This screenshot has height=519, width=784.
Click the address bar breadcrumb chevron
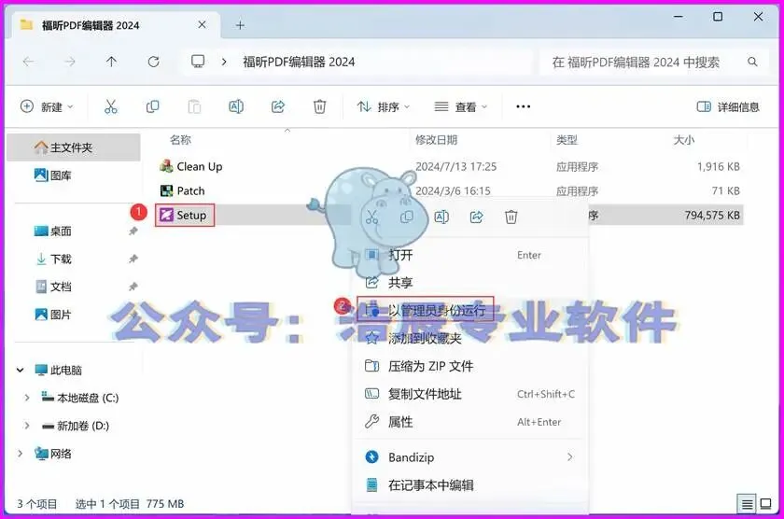pos(224,62)
